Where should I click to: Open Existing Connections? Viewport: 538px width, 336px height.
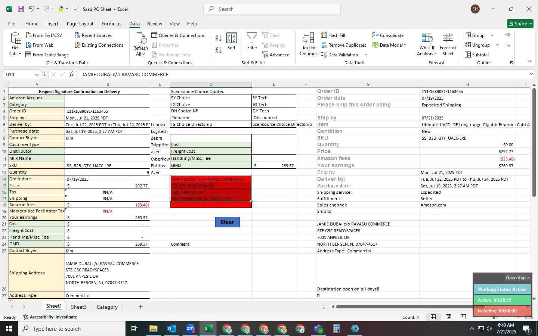[99, 45]
